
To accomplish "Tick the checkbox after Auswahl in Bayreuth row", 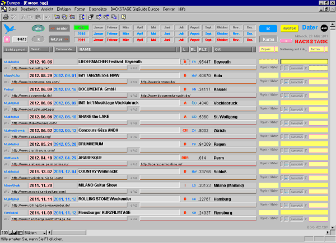I will (306, 68).
